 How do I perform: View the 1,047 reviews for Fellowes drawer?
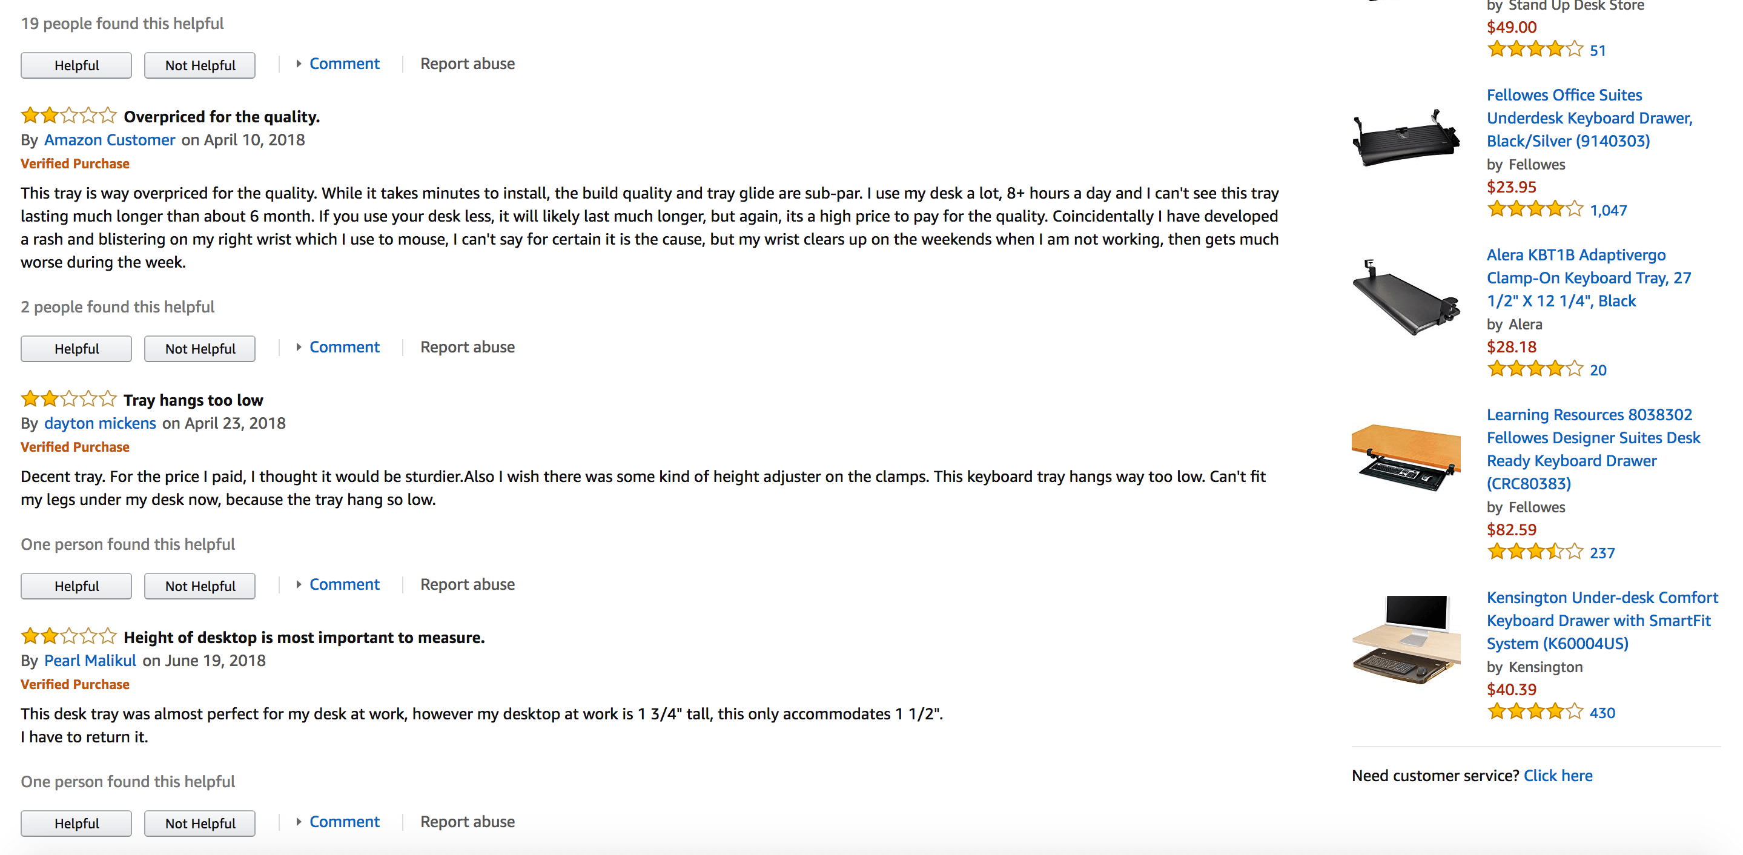pyautogui.click(x=1609, y=210)
